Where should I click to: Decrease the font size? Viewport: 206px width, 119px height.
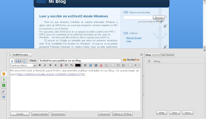pos(72,65)
